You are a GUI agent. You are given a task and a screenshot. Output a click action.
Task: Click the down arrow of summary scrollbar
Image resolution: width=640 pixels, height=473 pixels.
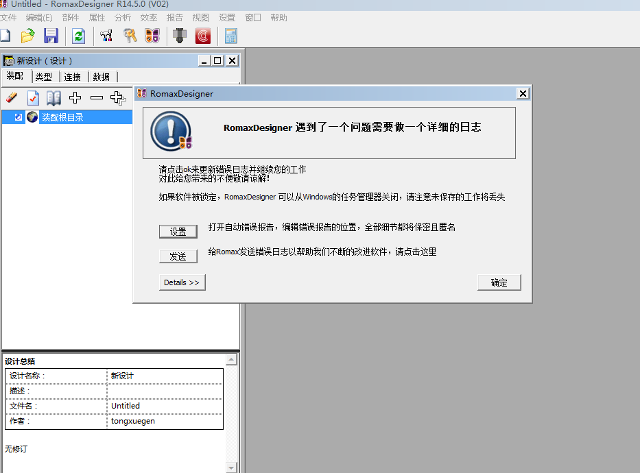(x=231, y=468)
